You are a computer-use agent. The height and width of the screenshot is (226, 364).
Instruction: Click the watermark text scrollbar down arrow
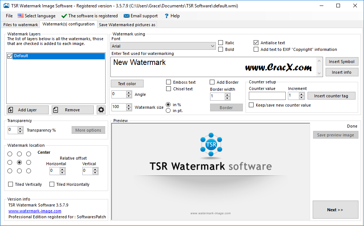pos(319,73)
